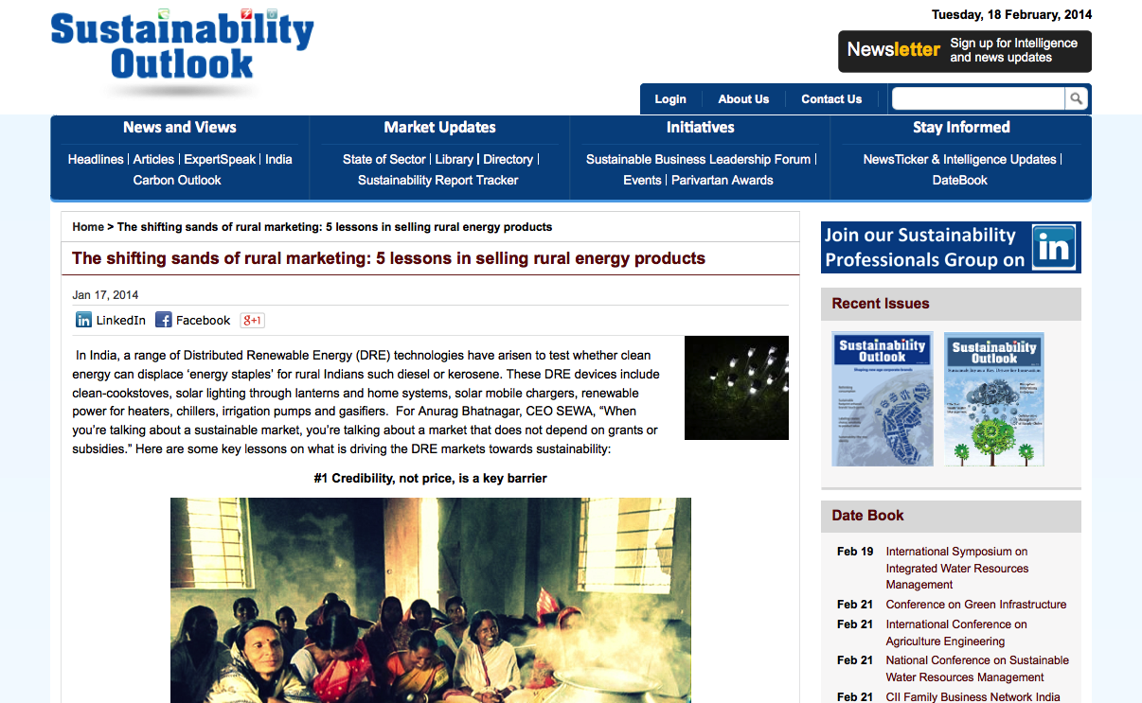Open the Initiatives section

click(x=700, y=128)
